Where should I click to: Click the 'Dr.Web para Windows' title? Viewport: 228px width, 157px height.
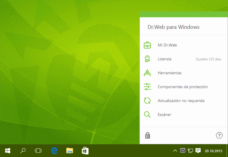point(174,27)
